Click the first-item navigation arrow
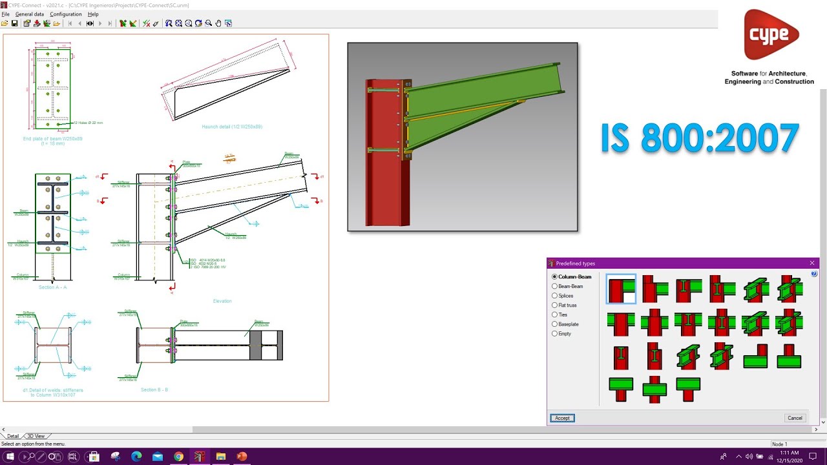The height and width of the screenshot is (465, 827). coord(70,23)
